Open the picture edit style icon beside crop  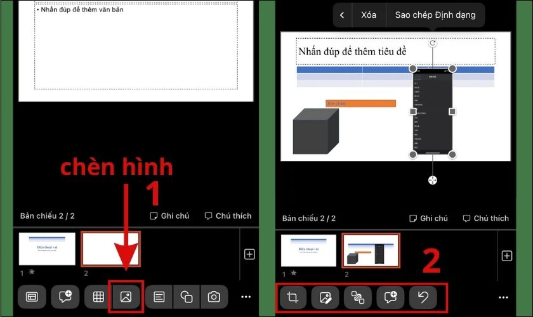coord(326,297)
